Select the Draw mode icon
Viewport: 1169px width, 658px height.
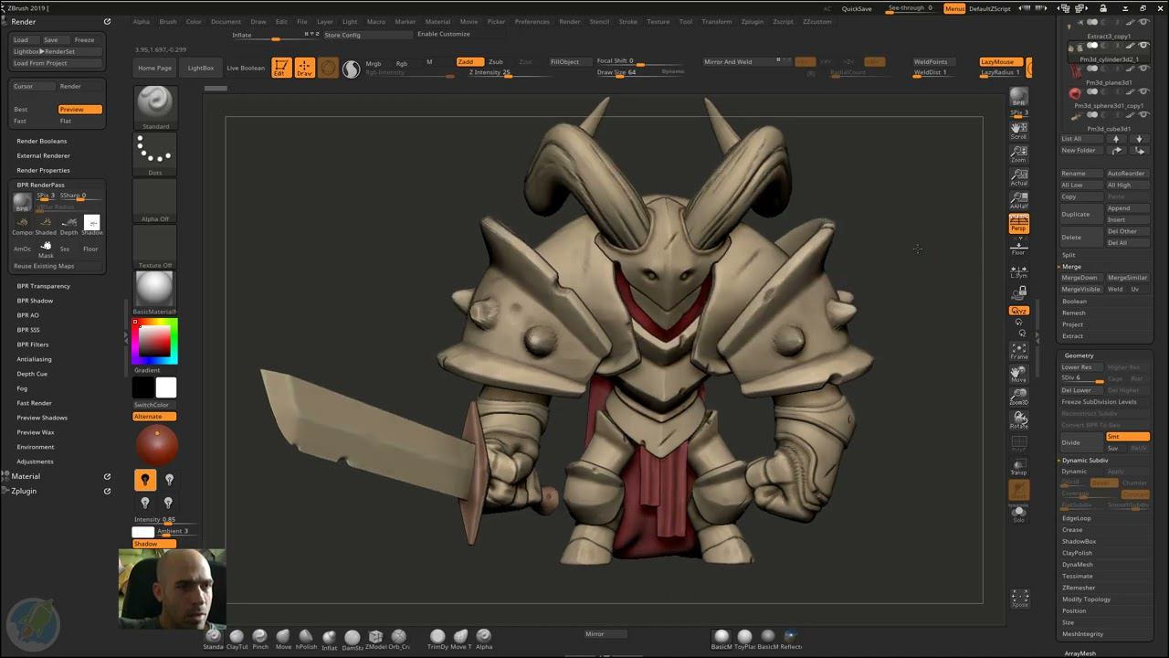tap(304, 68)
